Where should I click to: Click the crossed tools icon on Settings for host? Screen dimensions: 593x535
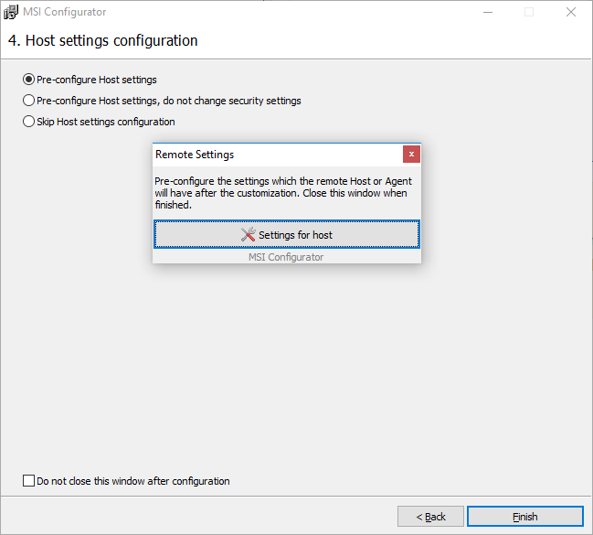point(249,234)
